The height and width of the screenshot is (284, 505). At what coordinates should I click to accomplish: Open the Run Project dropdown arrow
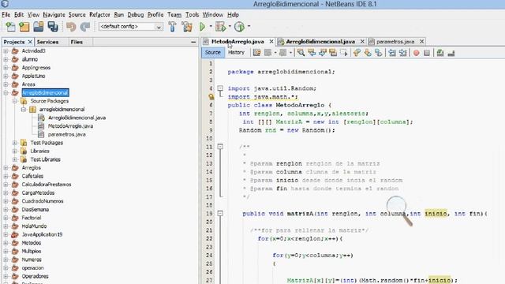pyautogui.click(x=211, y=26)
